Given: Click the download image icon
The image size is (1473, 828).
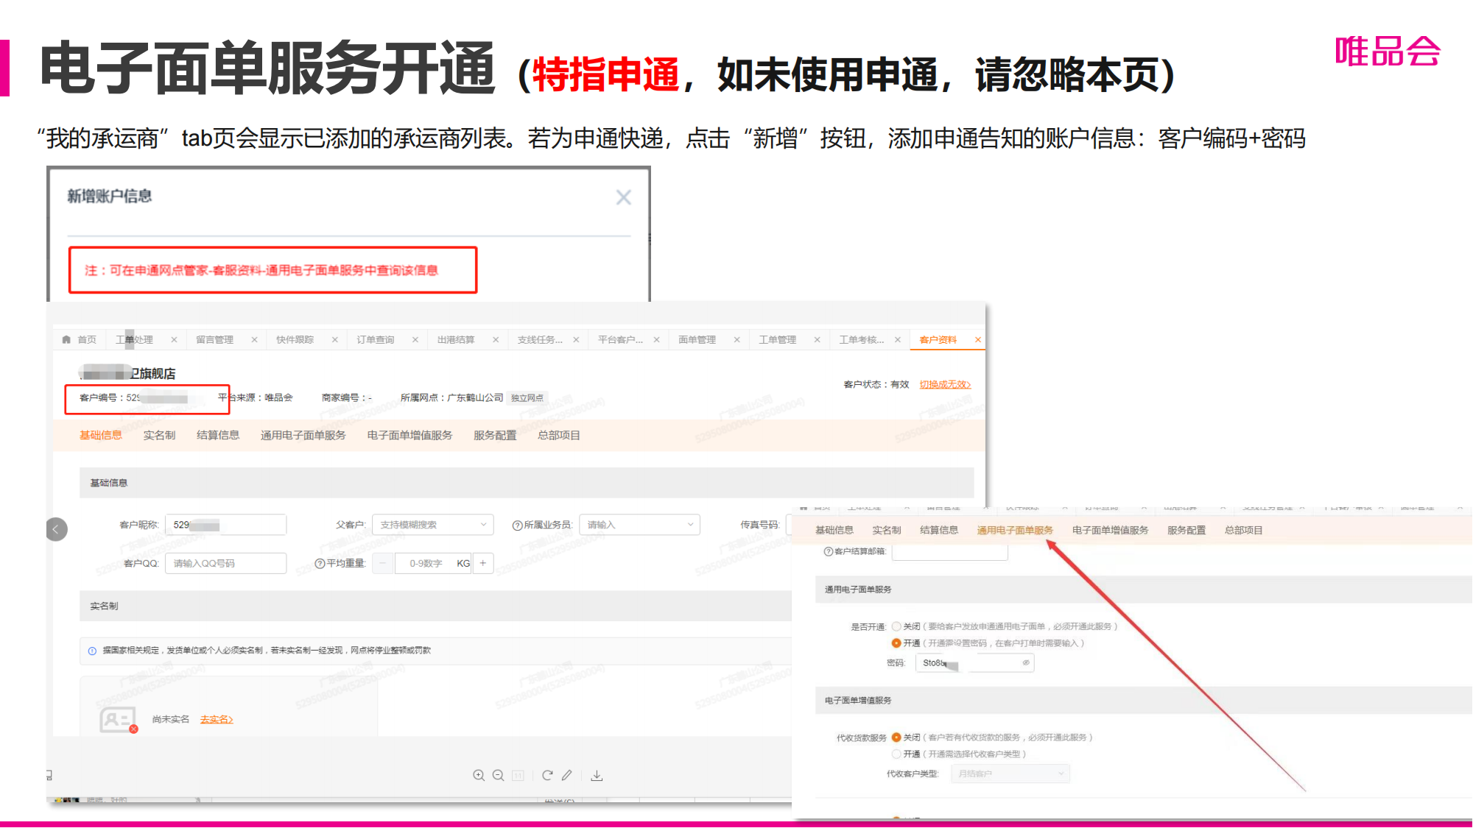Looking at the screenshot, I should click(597, 775).
